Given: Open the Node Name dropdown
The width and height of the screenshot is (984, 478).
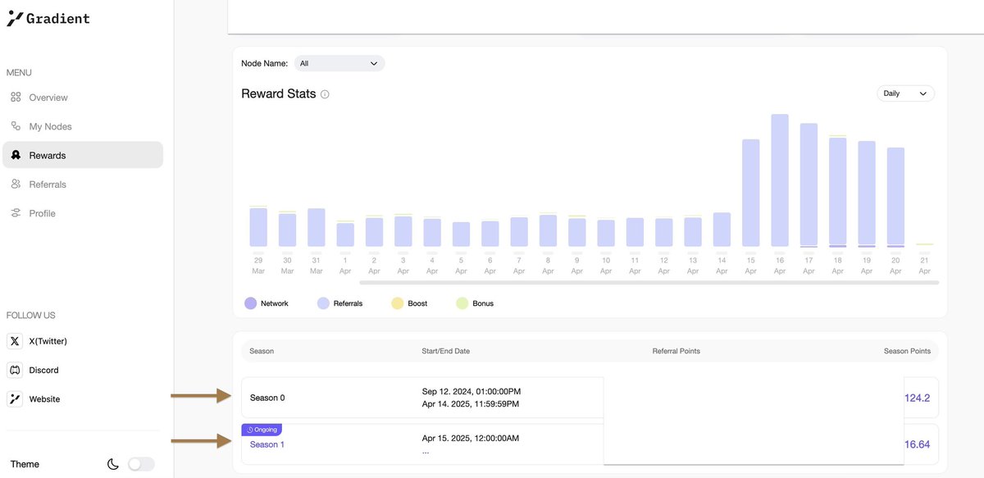Looking at the screenshot, I should 339,63.
